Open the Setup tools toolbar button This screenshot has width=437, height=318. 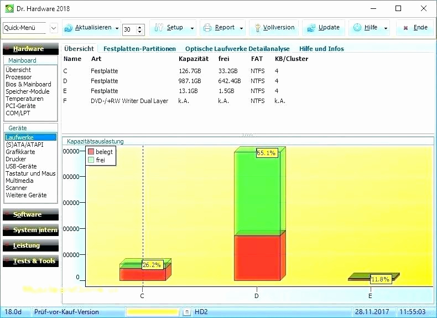pos(169,28)
